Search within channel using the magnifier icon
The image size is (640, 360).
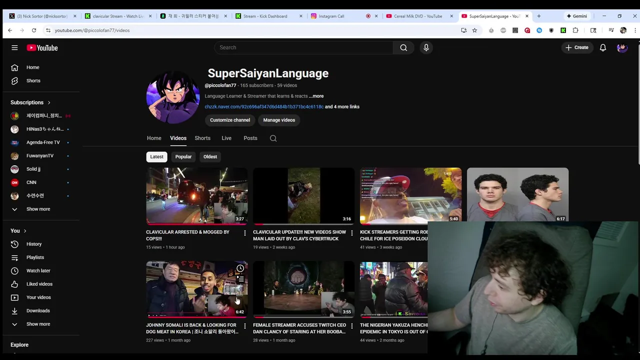(x=273, y=138)
